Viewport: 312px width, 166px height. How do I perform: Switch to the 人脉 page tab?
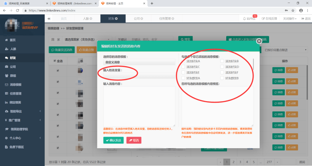[x=88, y=19]
